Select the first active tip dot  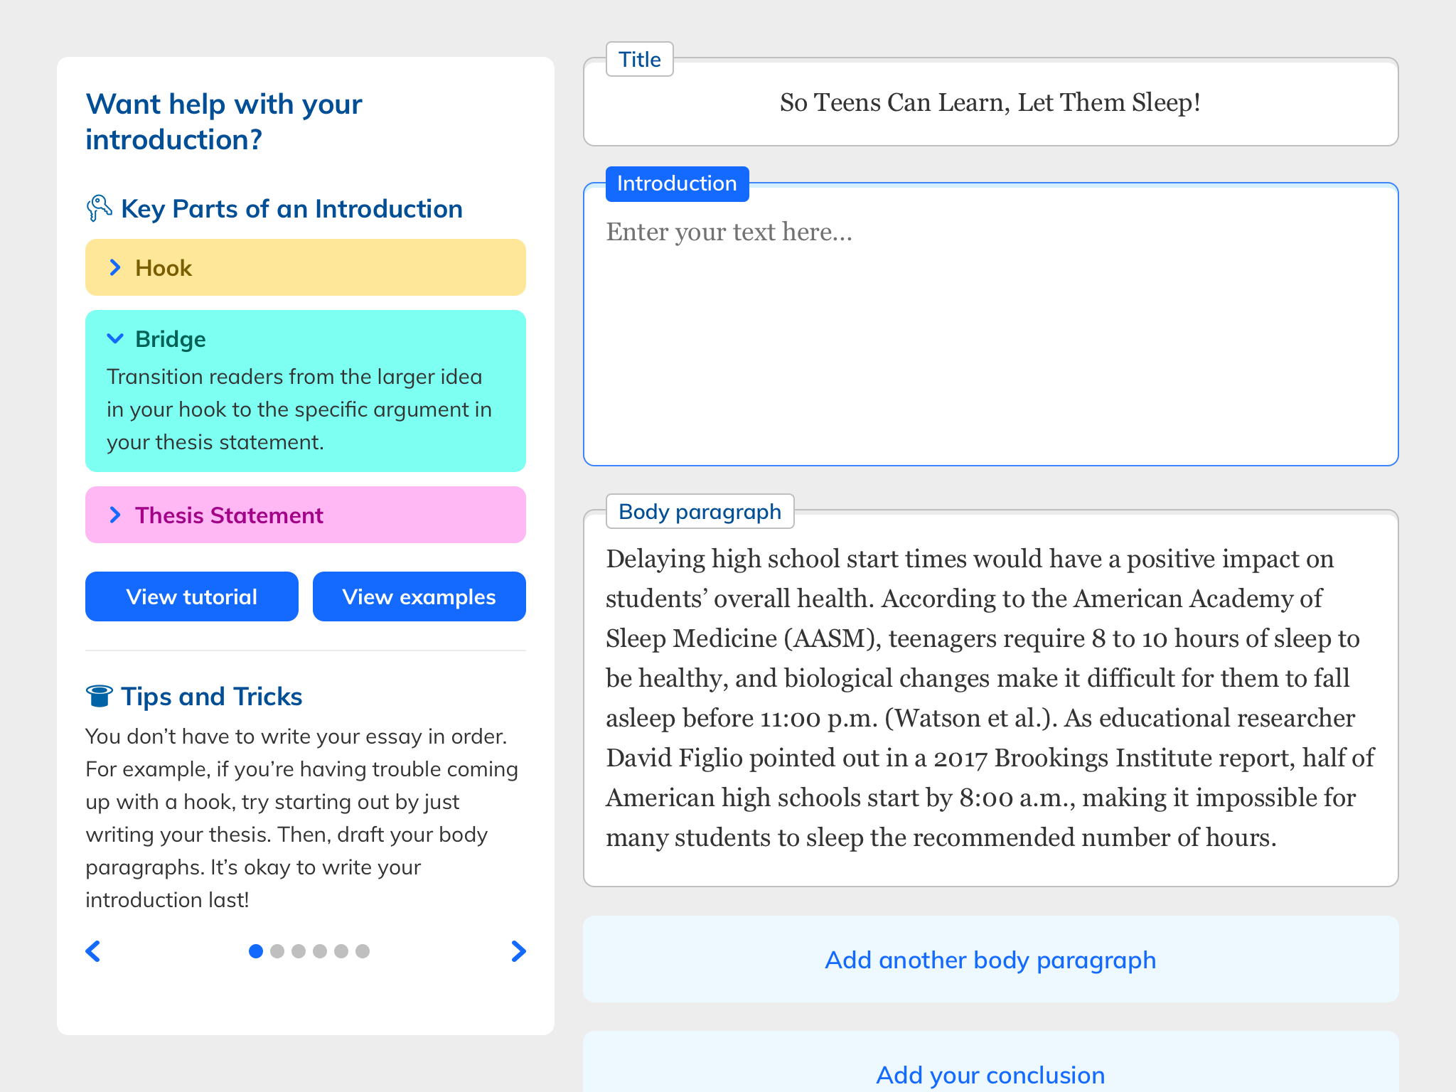256,951
